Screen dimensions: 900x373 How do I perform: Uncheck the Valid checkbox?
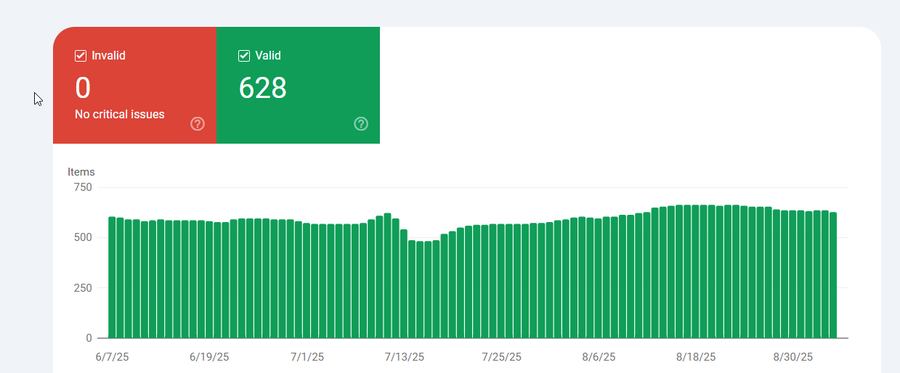(x=244, y=56)
